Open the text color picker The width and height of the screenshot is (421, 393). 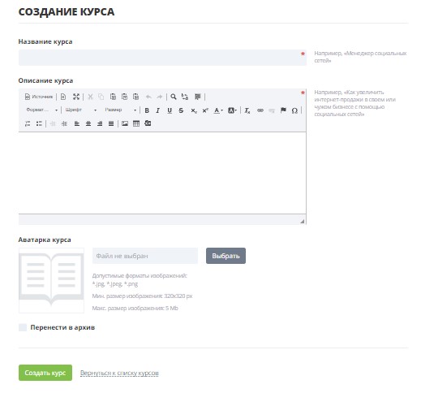[x=218, y=110]
